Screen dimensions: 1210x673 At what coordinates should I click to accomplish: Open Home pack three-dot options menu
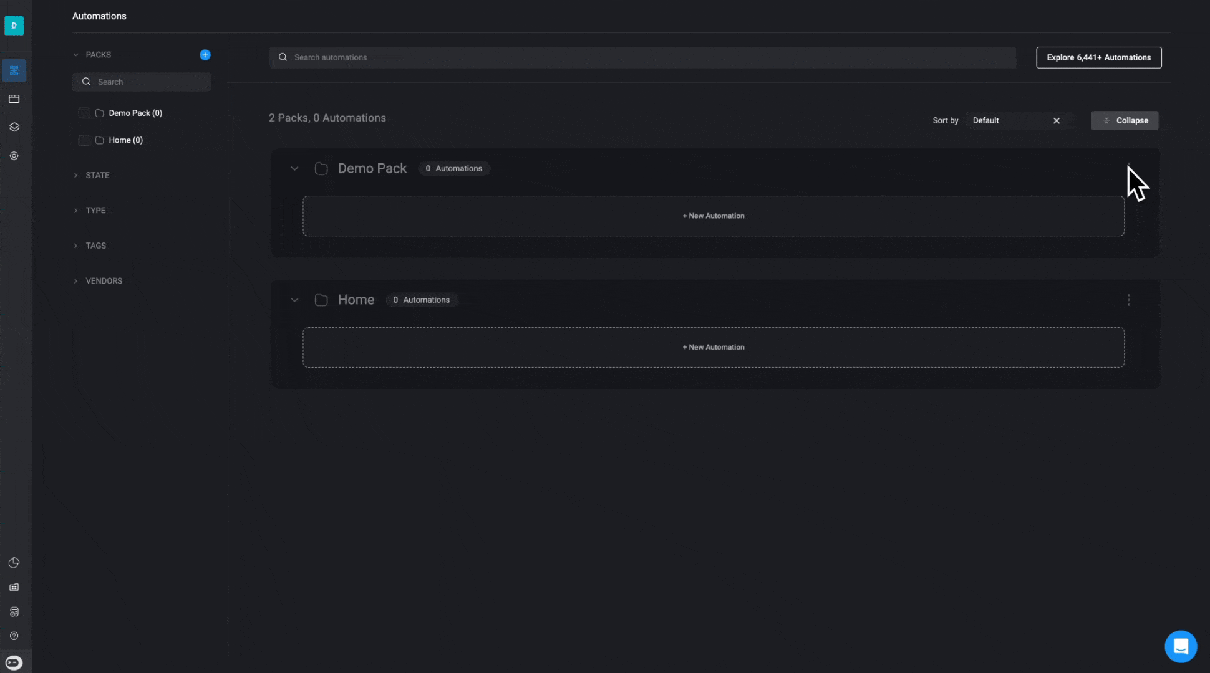pos(1128,300)
